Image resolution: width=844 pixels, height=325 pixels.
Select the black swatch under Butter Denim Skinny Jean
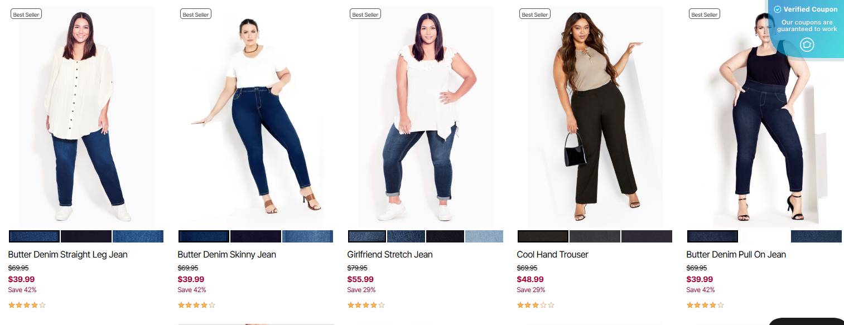256,236
